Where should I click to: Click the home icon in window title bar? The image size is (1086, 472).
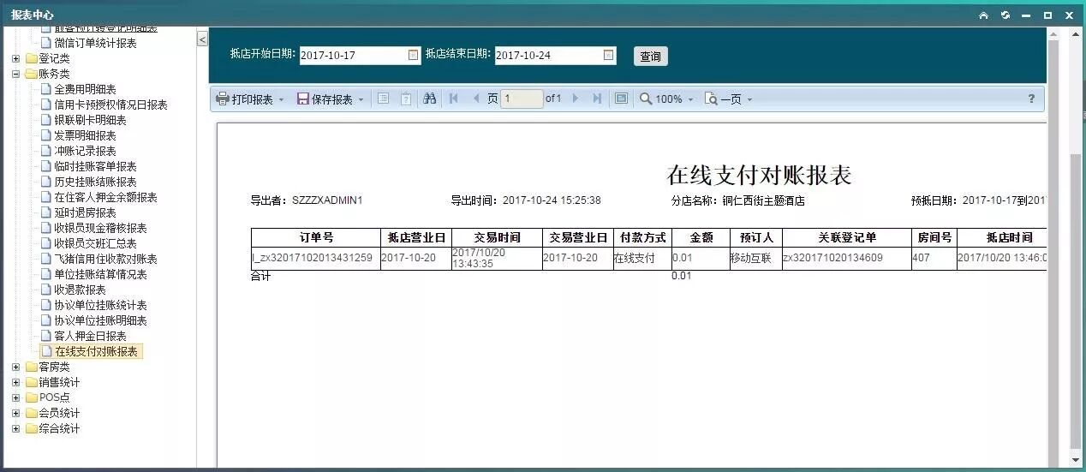[983, 15]
